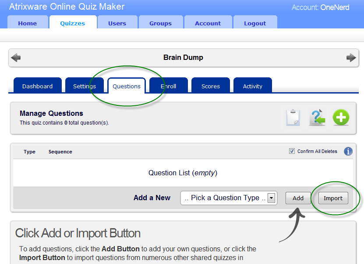Click the Type column header

(x=29, y=152)
